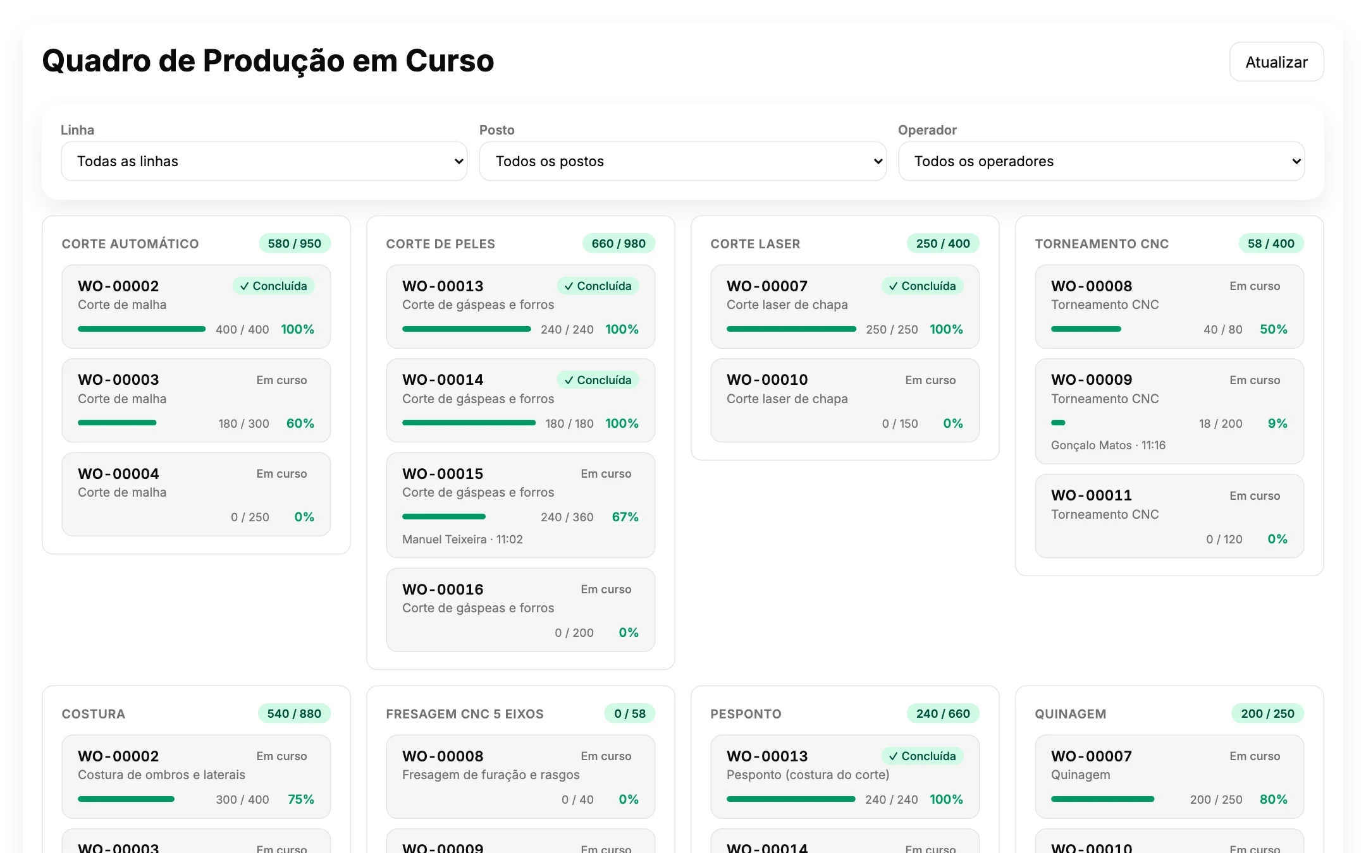
Task: Click Concluída badge on WO-00014
Action: coord(598,380)
